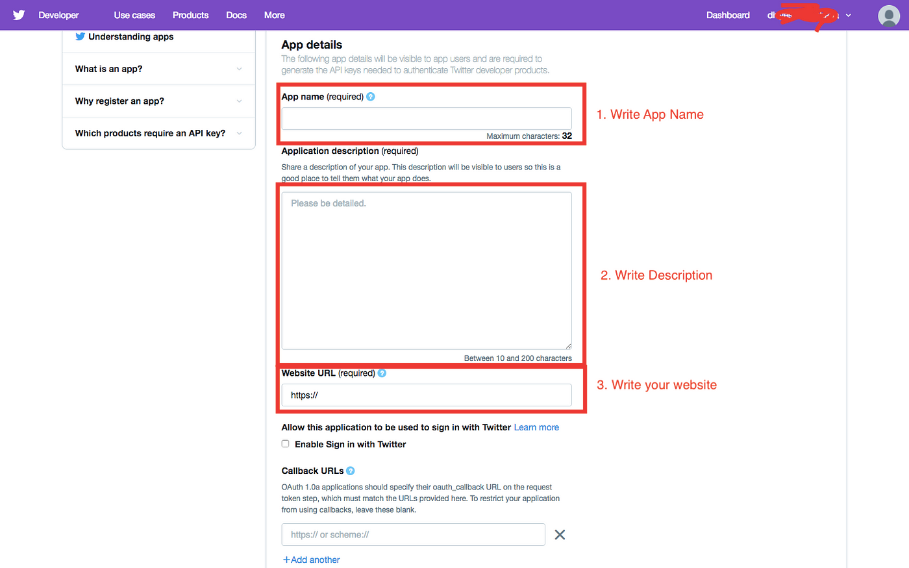
Task: Click the 'App details' heading
Action: (x=312, y=45)
